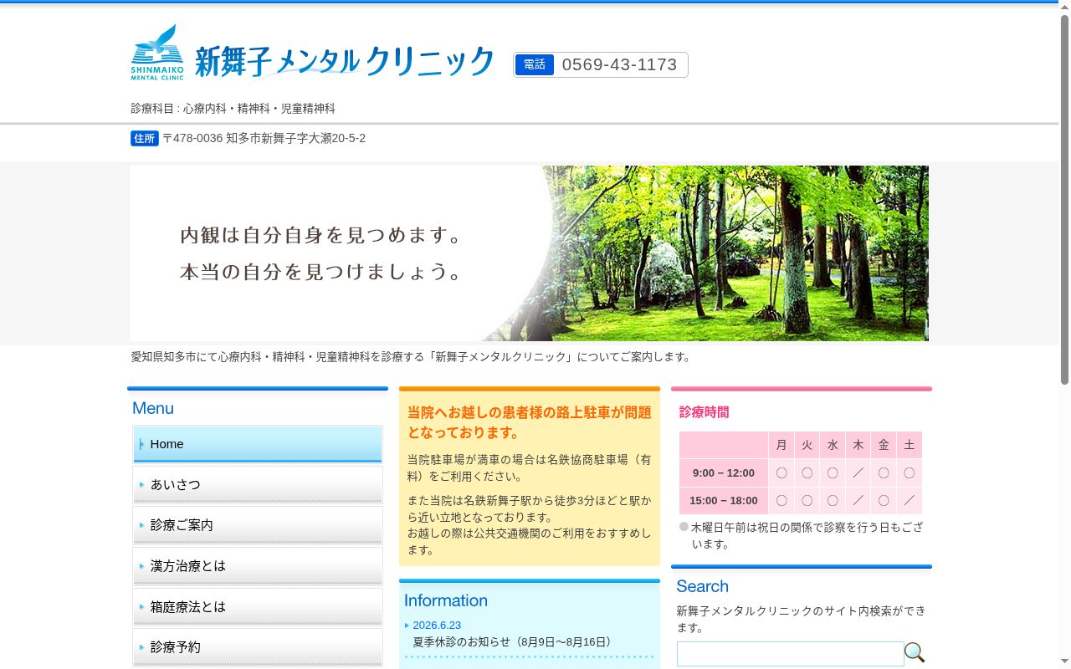The width and height of the screenshot is (1071, 669).
Task: Click the vertical page scrollbar thumb
Action: pyautogui.click(x=1064, y=201)
